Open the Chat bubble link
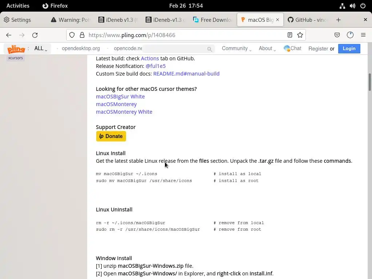Viewport: 372px width, 279px height. click(x=292, y=48)
